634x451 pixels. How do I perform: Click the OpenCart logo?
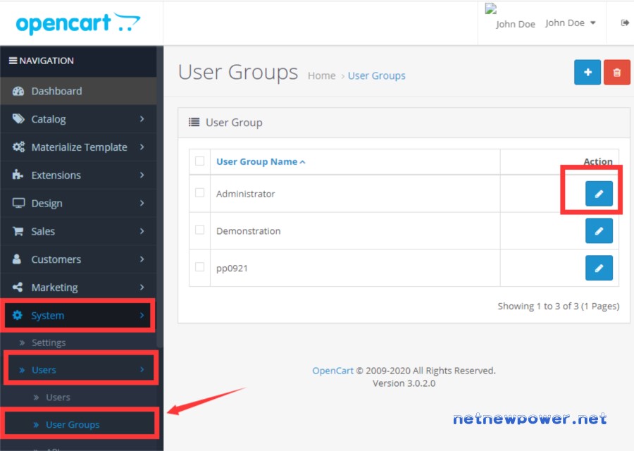click(x=77, y=23)
